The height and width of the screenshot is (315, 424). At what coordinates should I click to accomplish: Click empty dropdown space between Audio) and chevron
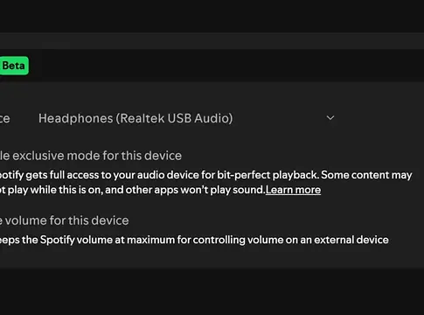pos(279,118)
